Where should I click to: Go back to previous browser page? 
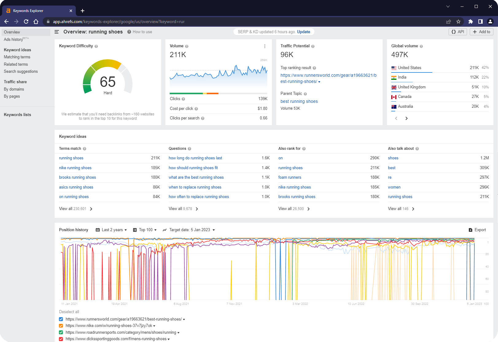tap(6, 21)
